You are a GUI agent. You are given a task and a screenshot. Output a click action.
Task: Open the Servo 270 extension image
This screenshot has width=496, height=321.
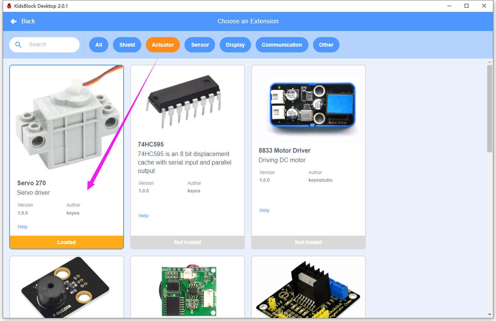(x=67, y=119)
